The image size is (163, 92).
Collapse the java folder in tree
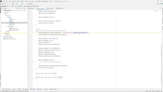pos(7,17)
